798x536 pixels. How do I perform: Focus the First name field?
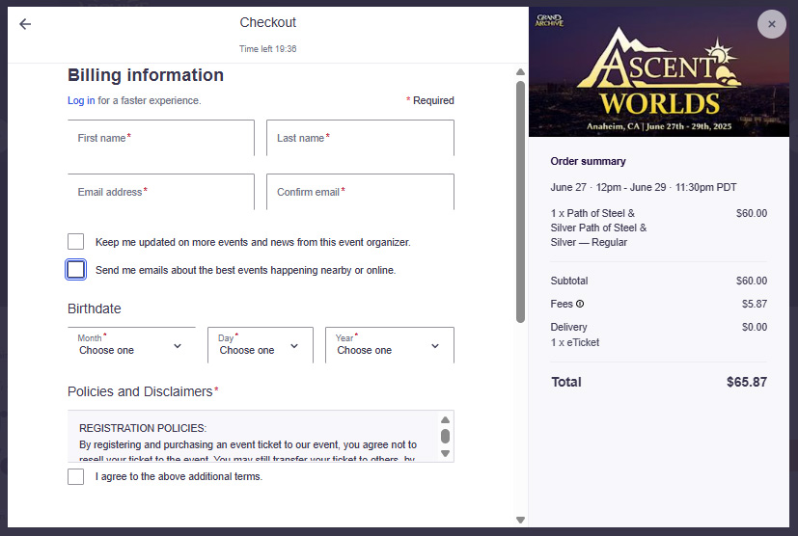[161, 138]
